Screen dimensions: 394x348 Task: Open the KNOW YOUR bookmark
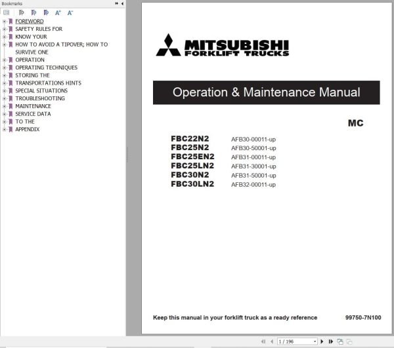pos(31,37)
